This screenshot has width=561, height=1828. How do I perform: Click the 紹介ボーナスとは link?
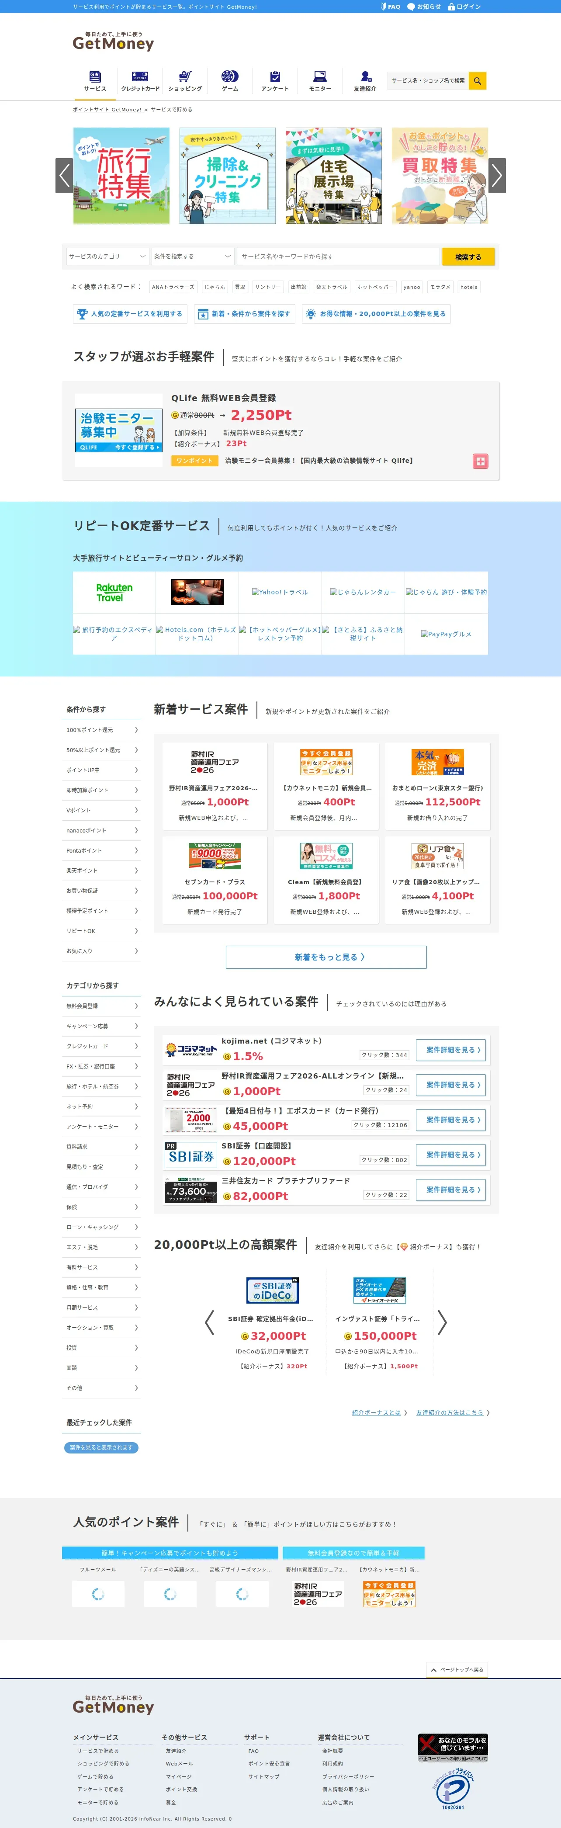pos(377,1413)
